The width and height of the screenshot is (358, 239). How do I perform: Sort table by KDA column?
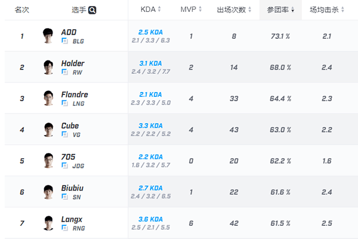[x=150, y=10]
